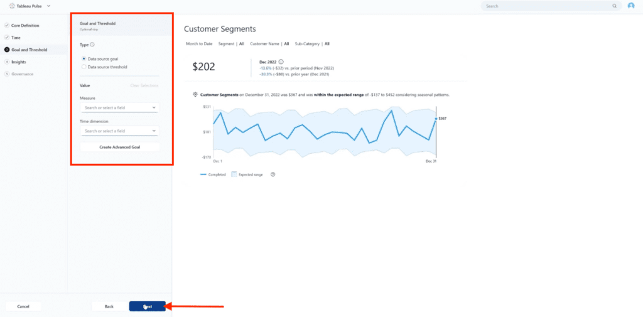Click the vs. prior period comparison text
This screenshot has height=317, width=643.
(297, 68)
